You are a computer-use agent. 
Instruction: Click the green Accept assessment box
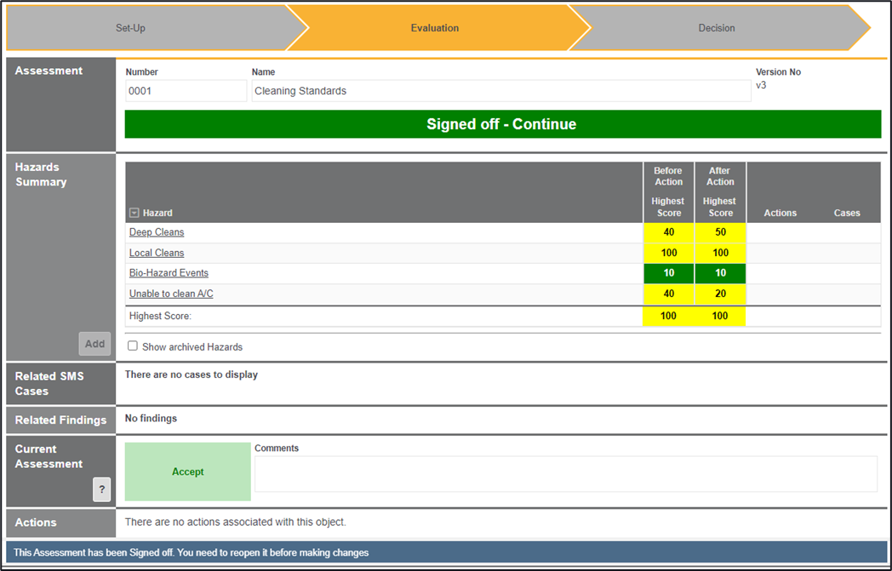click(188, 471)
